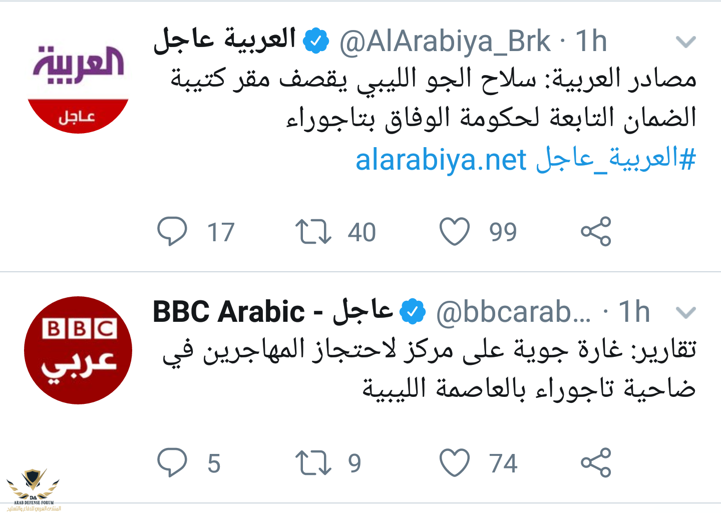Like the BBC Arabic tweet
This screenshot has width=721, height=513.
click(x=455, y=462)
